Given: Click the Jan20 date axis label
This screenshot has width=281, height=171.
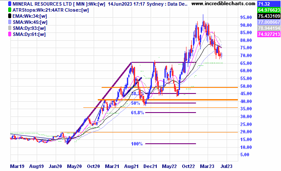Looking at the screenshot, I should [x=55, y=166].
